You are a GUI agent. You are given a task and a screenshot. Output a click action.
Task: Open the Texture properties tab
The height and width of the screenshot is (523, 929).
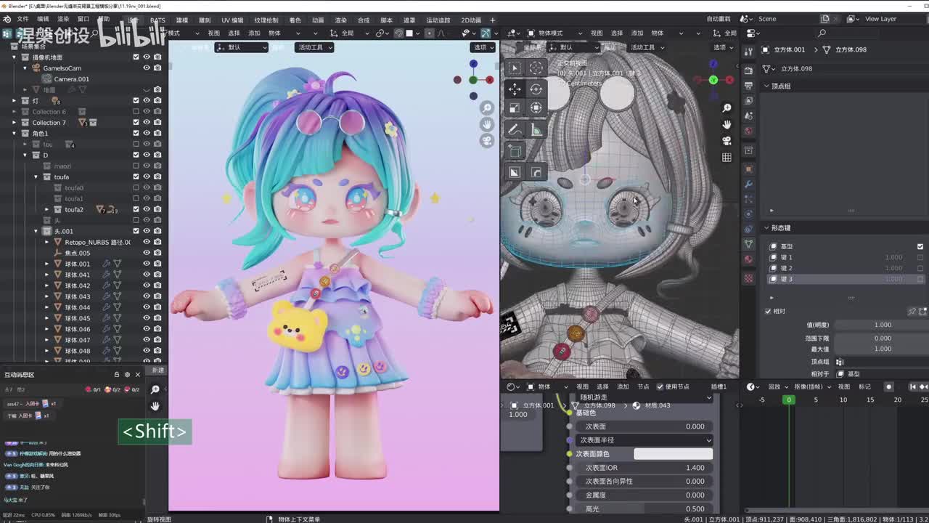748,278
